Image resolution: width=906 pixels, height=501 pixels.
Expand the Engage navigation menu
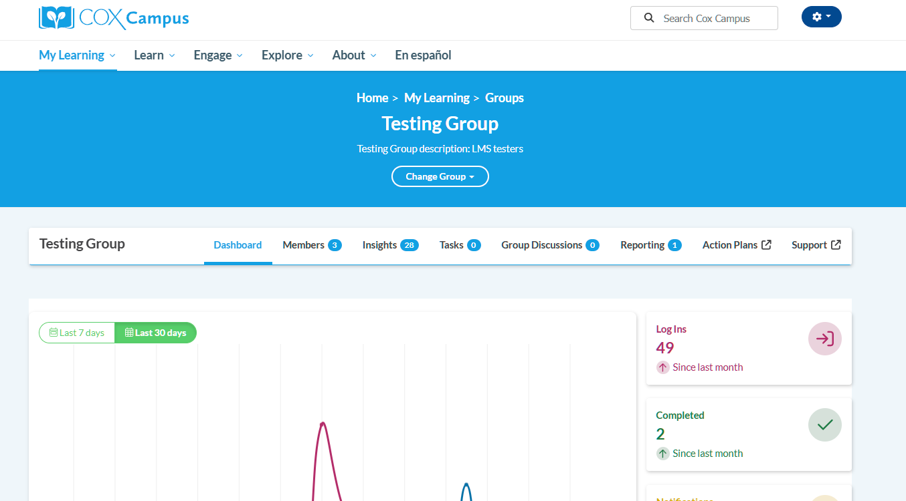click(x=217, y=55)
